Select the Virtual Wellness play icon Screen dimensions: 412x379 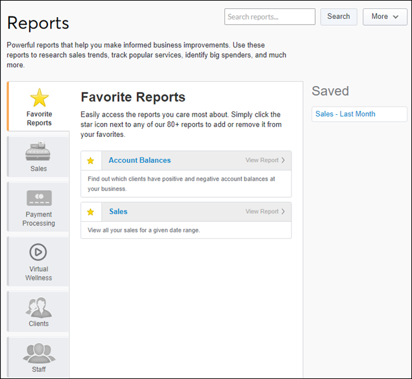click(38, 252)
